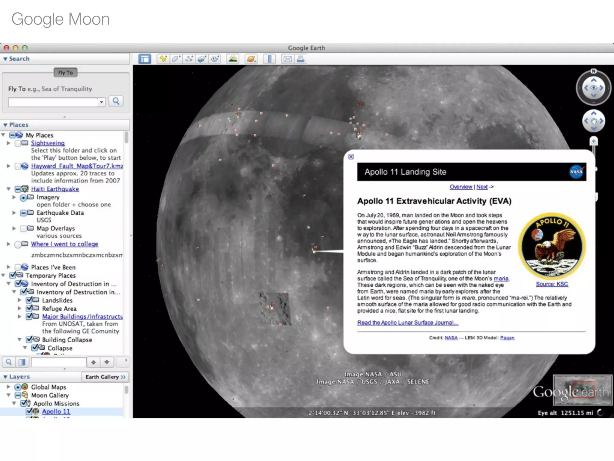The width and height of the screenshot is (614, 461).
Task: Click the Fly To search magnifier button
Action: coord(116,101)
